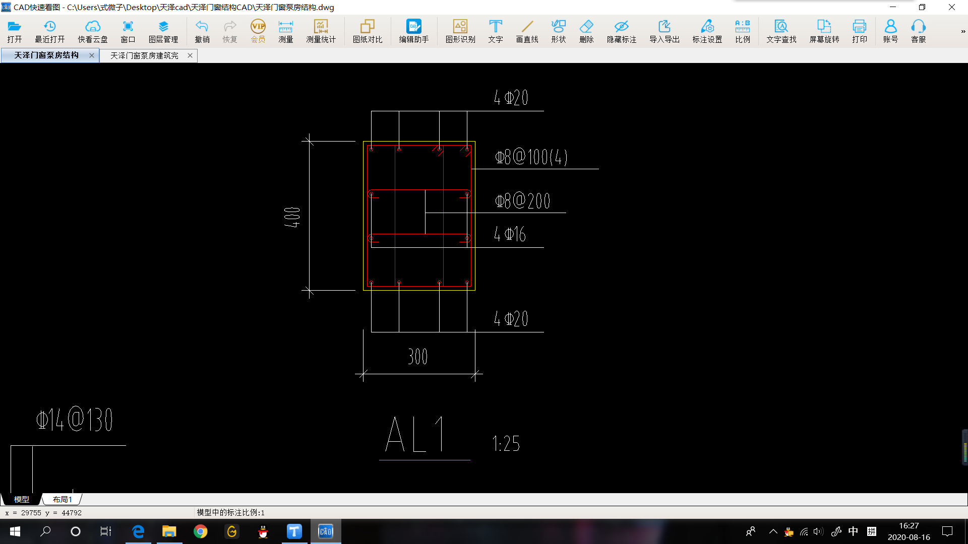The height and width of the screenshot is (544, 968).
Task: Open Windows taskbar search
Action: point(45,531)
